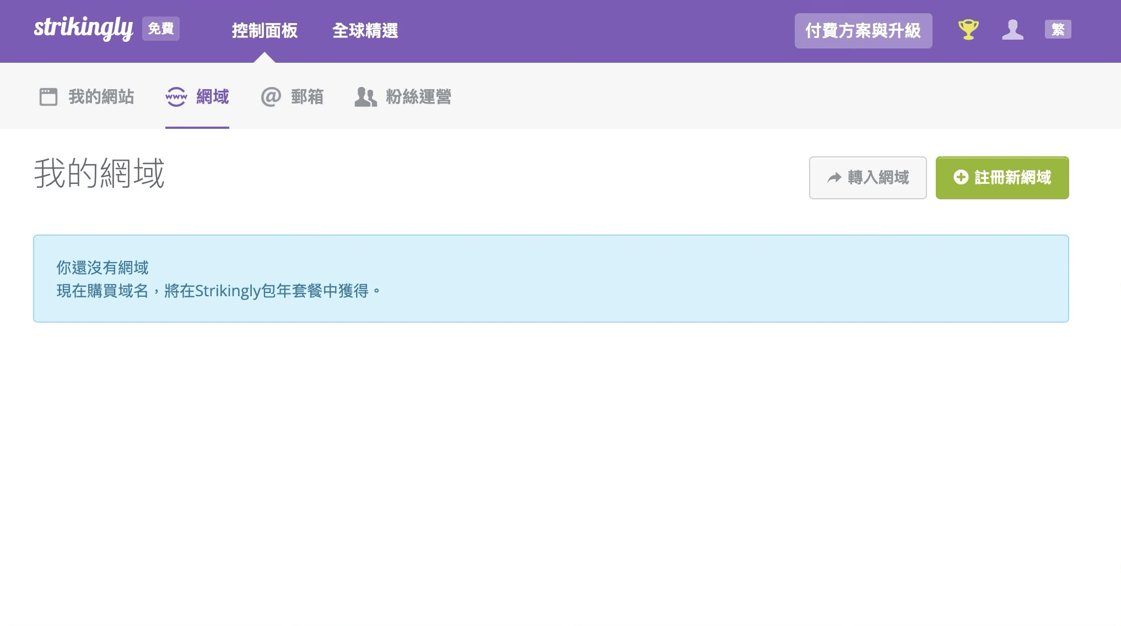The height and width of the screenshot is (626, 1121).
Task: Click the Strikingly logo
Action: 83,28
